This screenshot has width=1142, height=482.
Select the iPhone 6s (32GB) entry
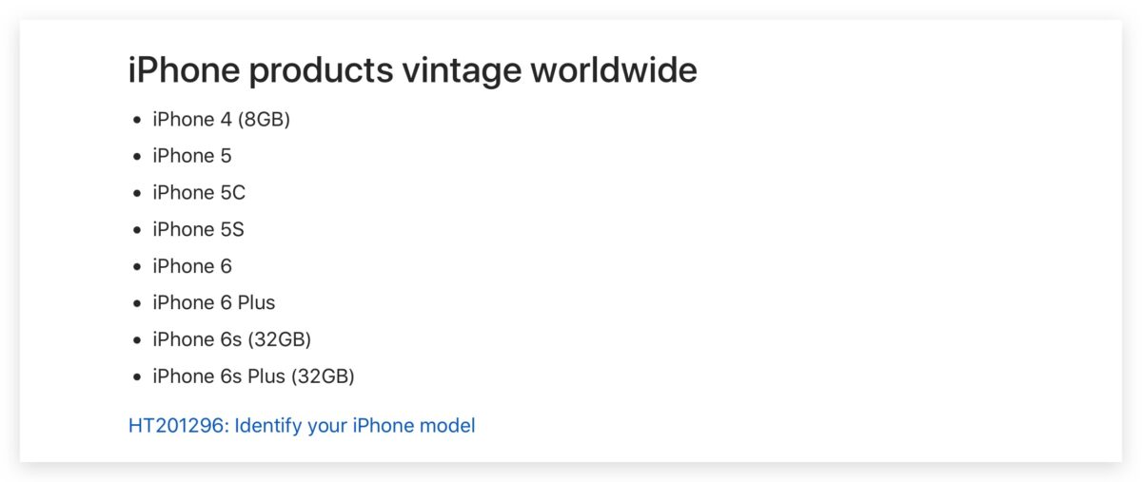coord(231,339)
